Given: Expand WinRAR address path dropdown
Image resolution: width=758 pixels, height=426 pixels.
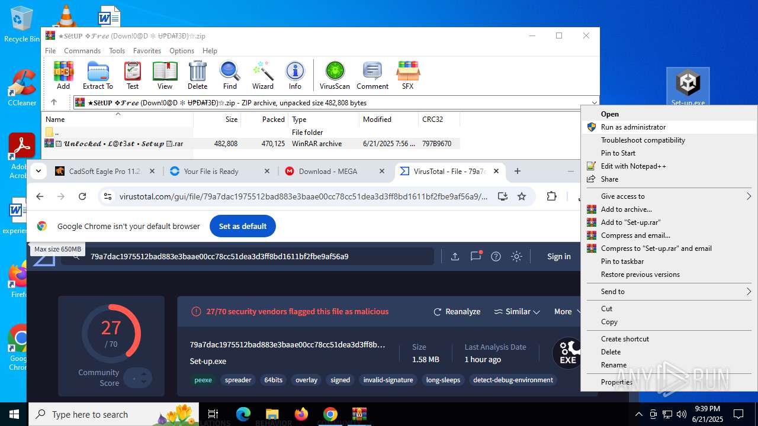Looking at the screenshot, I should pos(594,102).
